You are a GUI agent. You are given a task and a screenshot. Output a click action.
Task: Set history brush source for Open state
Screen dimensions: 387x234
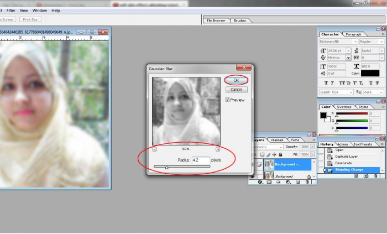pos(321,150)
